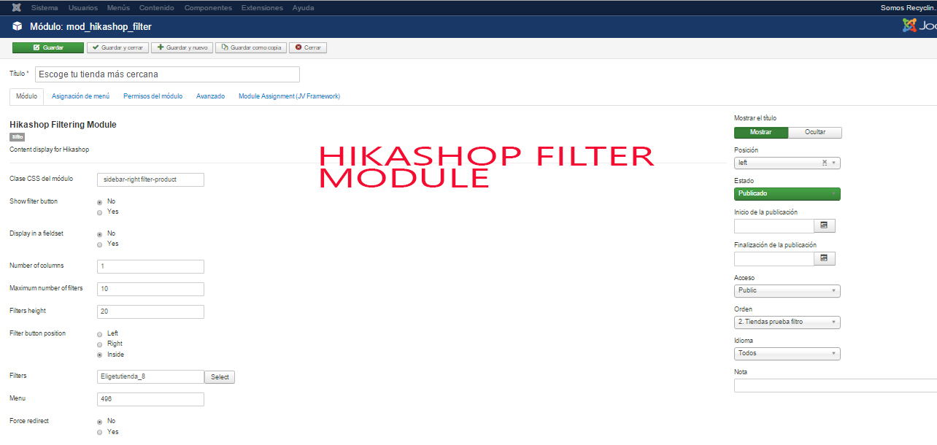
Task: Set Filter button position to Left
Action: (x=100, y=333)
